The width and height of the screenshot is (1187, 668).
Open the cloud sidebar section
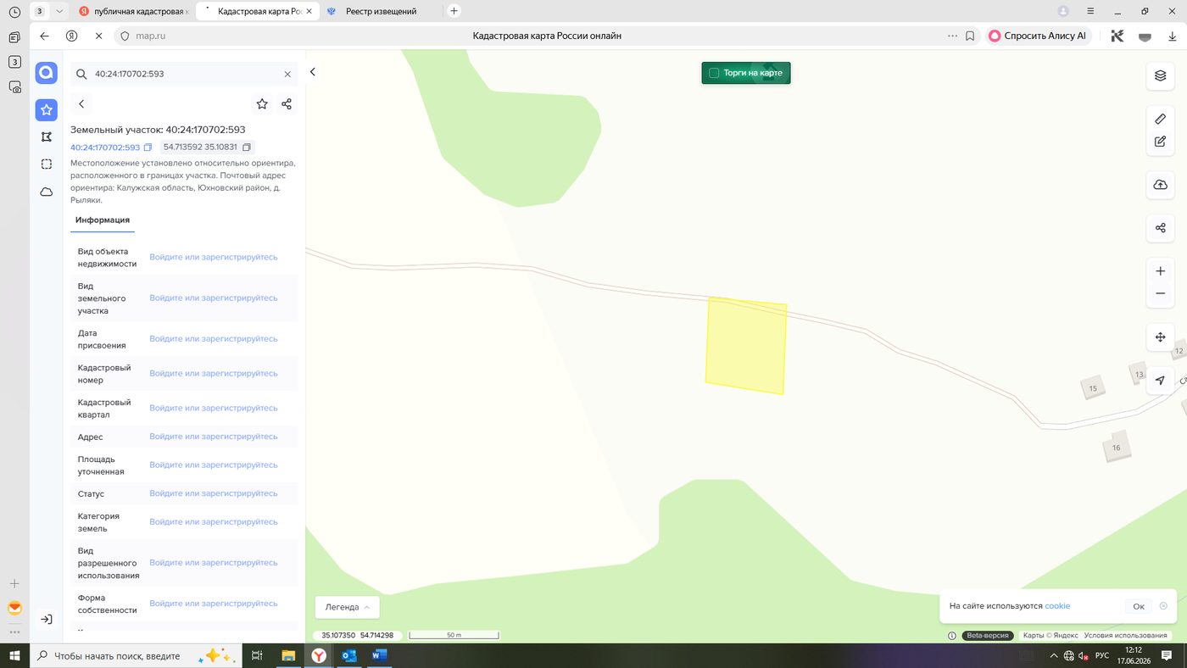(46, 192)
